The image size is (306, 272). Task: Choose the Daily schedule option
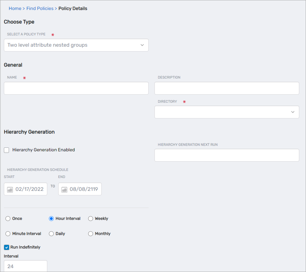pos(51,234)
